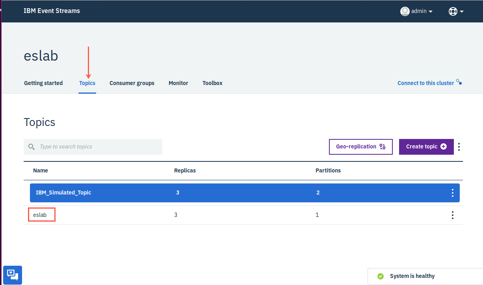The height and width of the screenshot is (285, 483).
Task: Open the eslab row overflow menu
Action: pyautogui.click(x=452, y=215)
